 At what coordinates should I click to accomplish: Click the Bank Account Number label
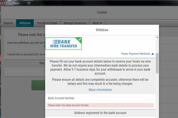tap(62, 98)
